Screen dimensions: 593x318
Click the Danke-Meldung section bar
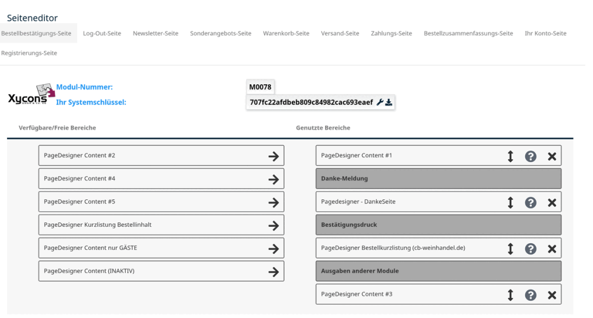pyautogui.click(x=438, y=179)
